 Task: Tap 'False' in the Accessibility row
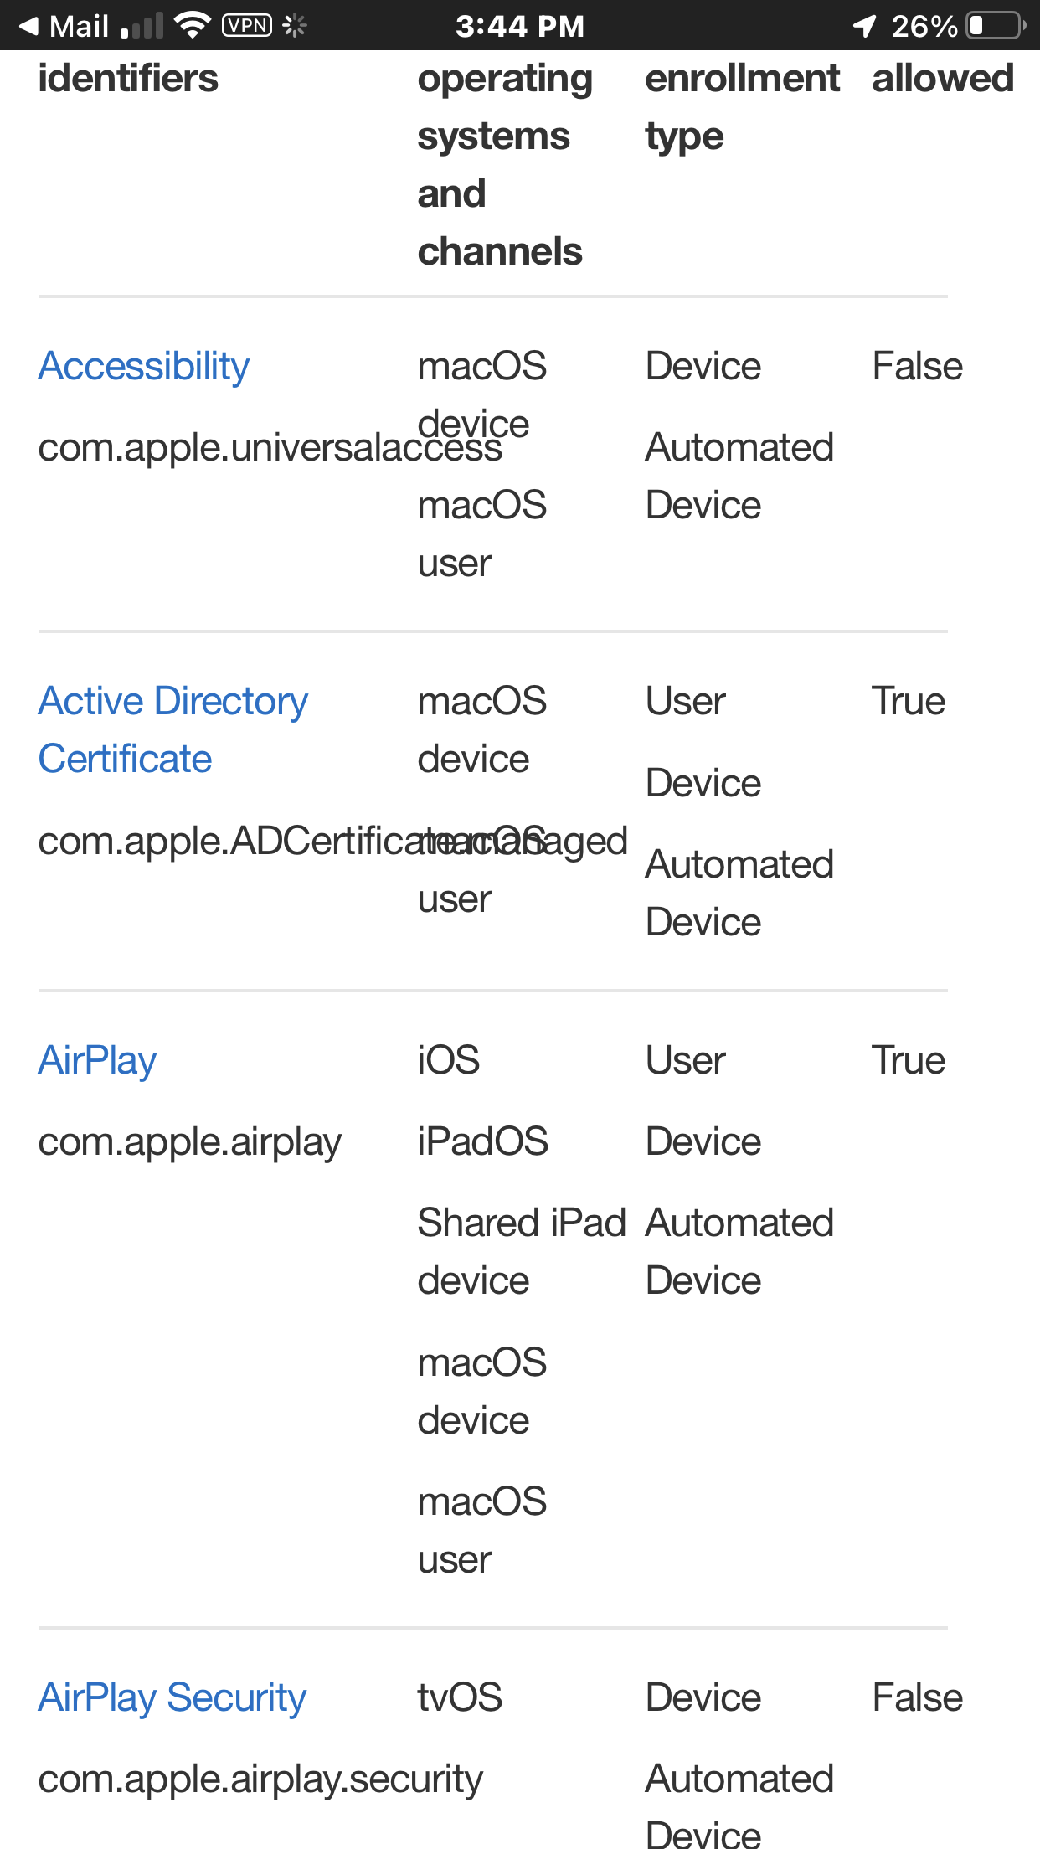(918, 367)
